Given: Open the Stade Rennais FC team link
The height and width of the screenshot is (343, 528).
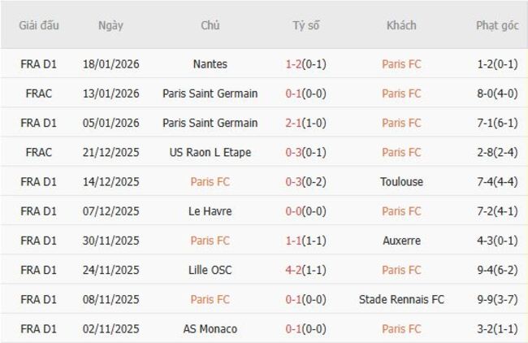Looking at the screenshot, I should [401, 300].
